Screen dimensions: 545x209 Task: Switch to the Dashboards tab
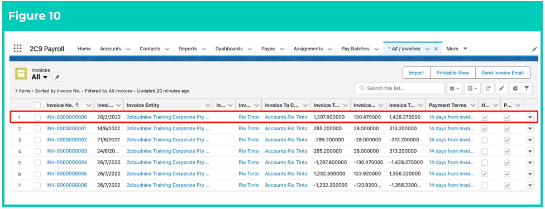coord(229,49)
